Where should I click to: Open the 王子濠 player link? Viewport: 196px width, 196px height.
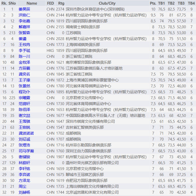coord(24,80)
